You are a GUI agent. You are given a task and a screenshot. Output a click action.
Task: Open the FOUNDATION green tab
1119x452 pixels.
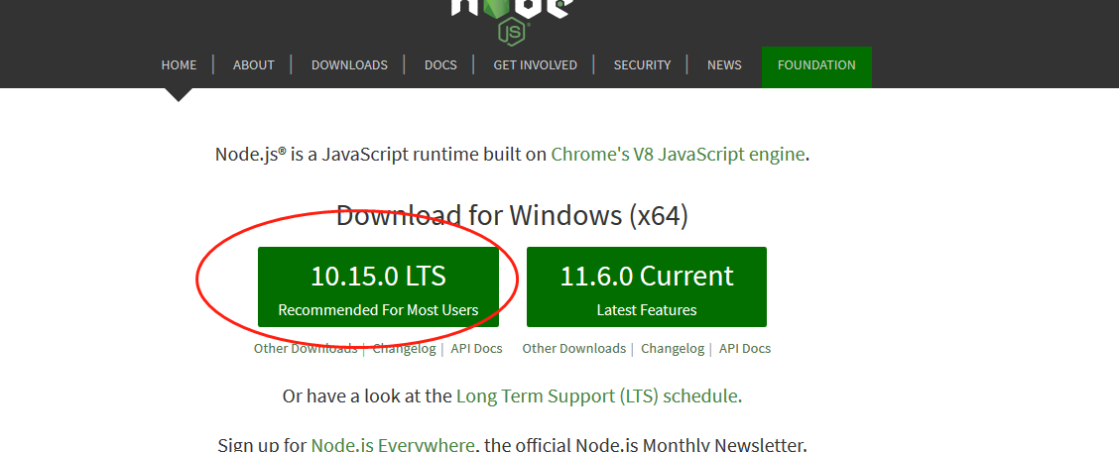(816, 66)
